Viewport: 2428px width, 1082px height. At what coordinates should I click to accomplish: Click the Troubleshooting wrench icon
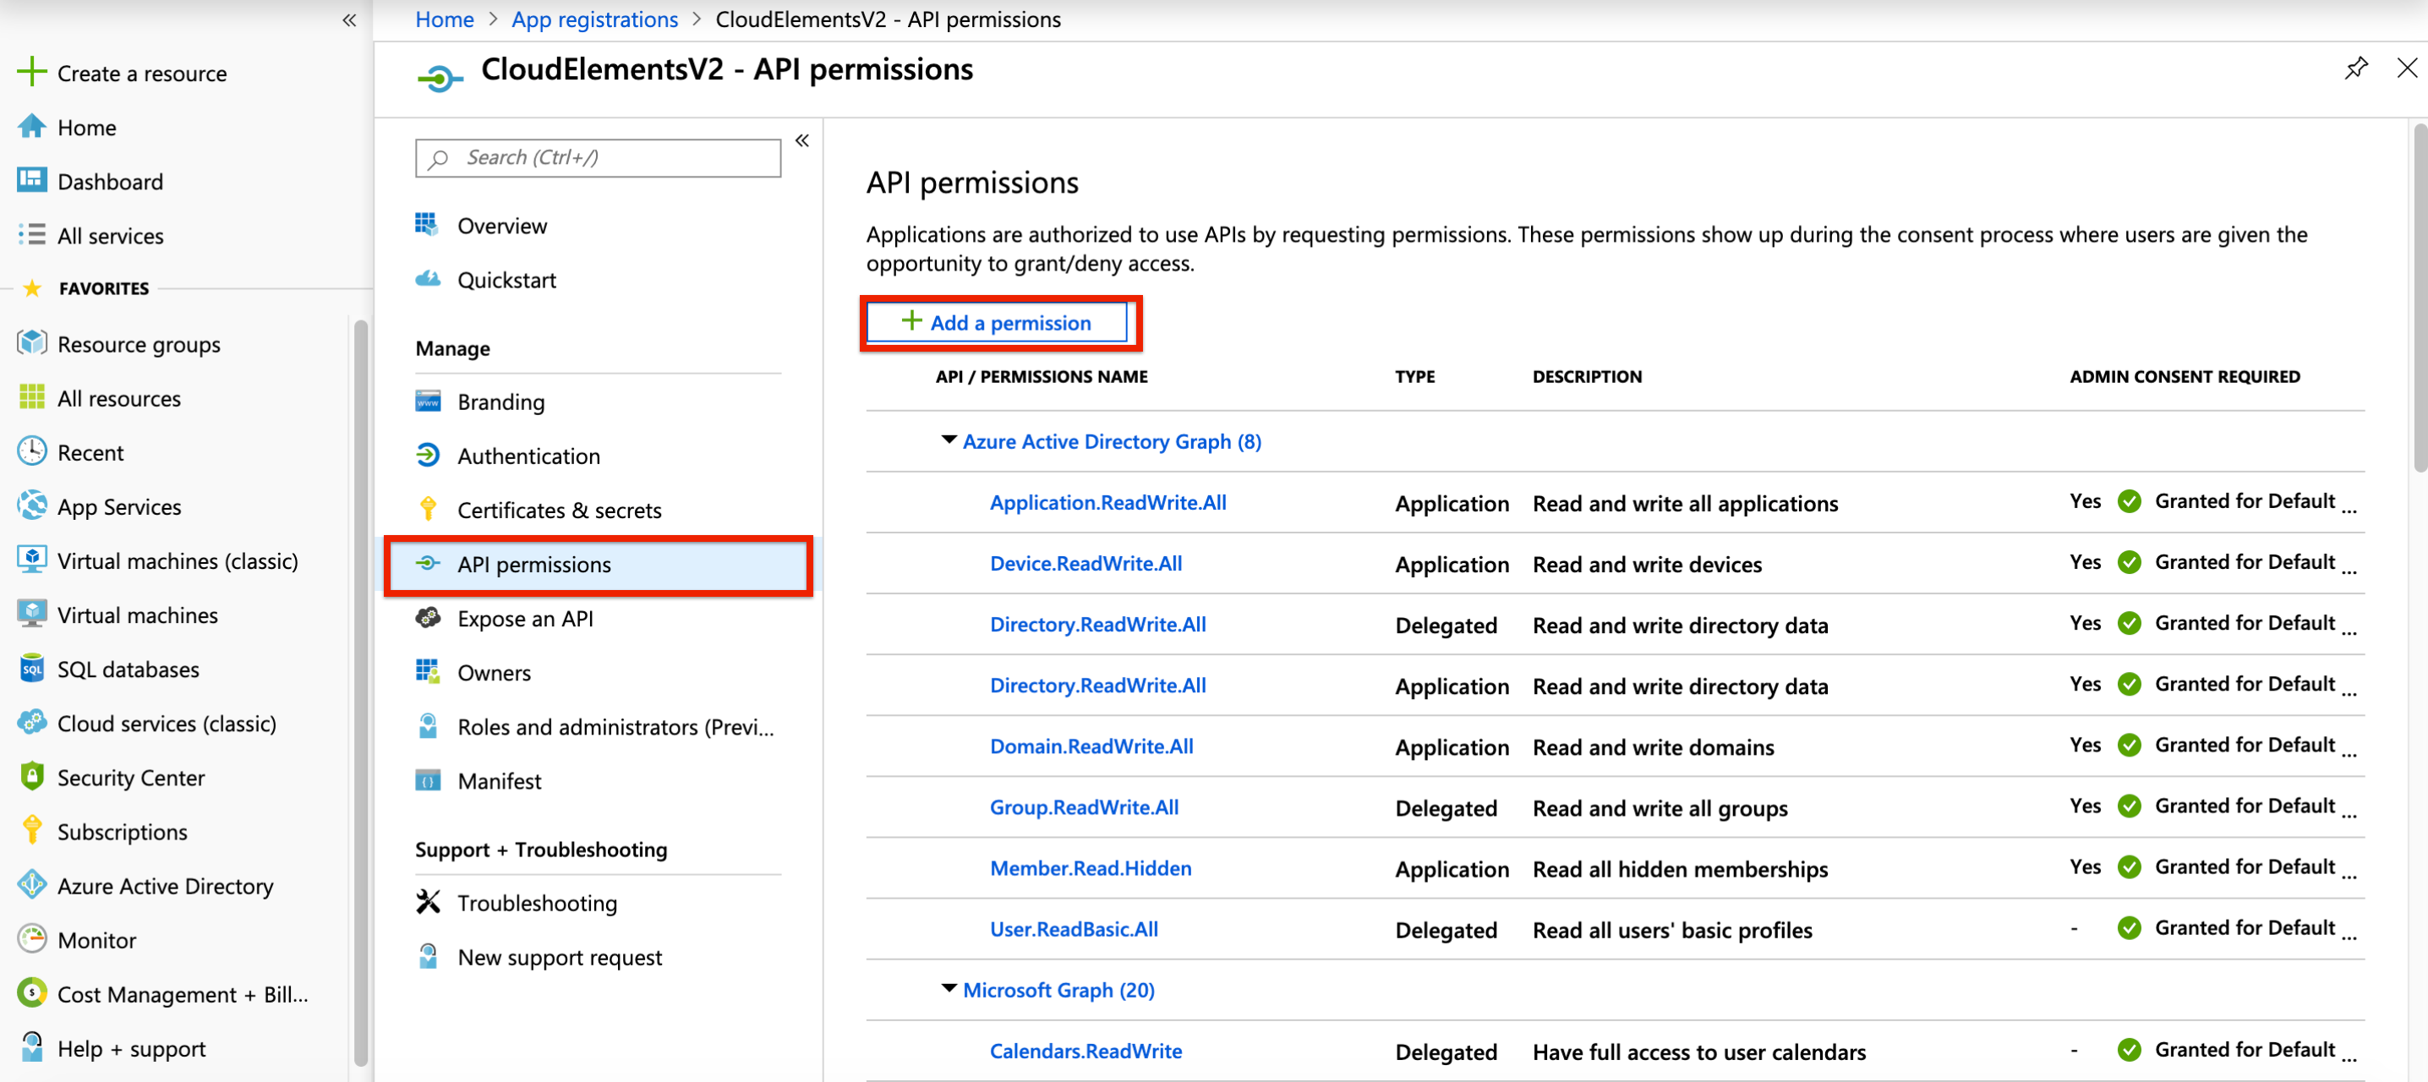point(428,902)
